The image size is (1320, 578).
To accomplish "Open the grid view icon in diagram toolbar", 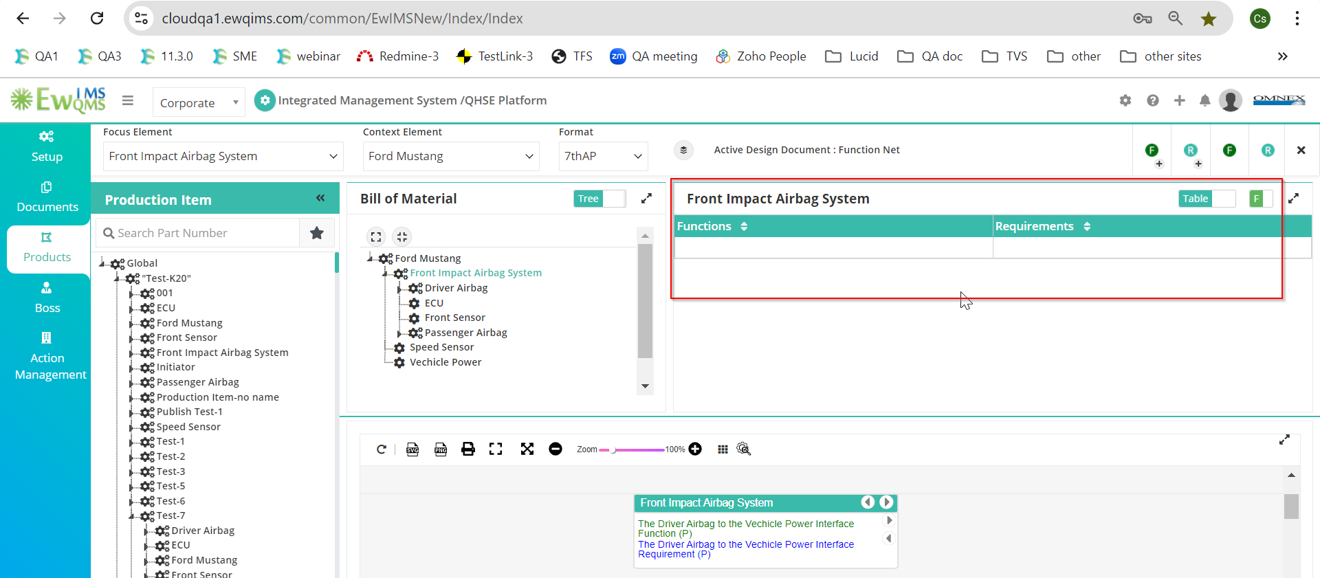I will [723, 449].
